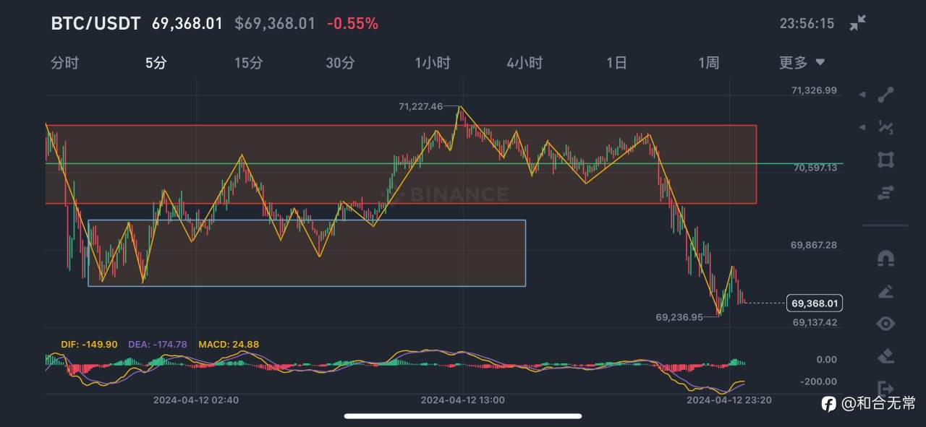Exit full-screen chart with collapse arrows icon
Image resolution: width=926 pixels, height=427 pixels.
click(x=857, y=23)
